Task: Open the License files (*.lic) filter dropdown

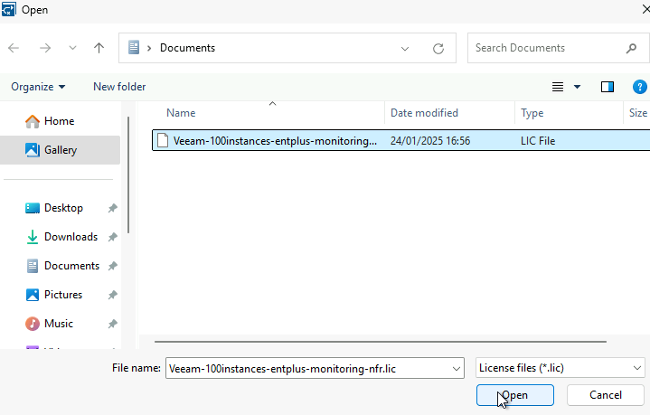Action: 560,368
